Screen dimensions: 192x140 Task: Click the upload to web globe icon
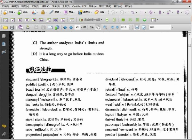pyautogui.click(x=57, y=27)
